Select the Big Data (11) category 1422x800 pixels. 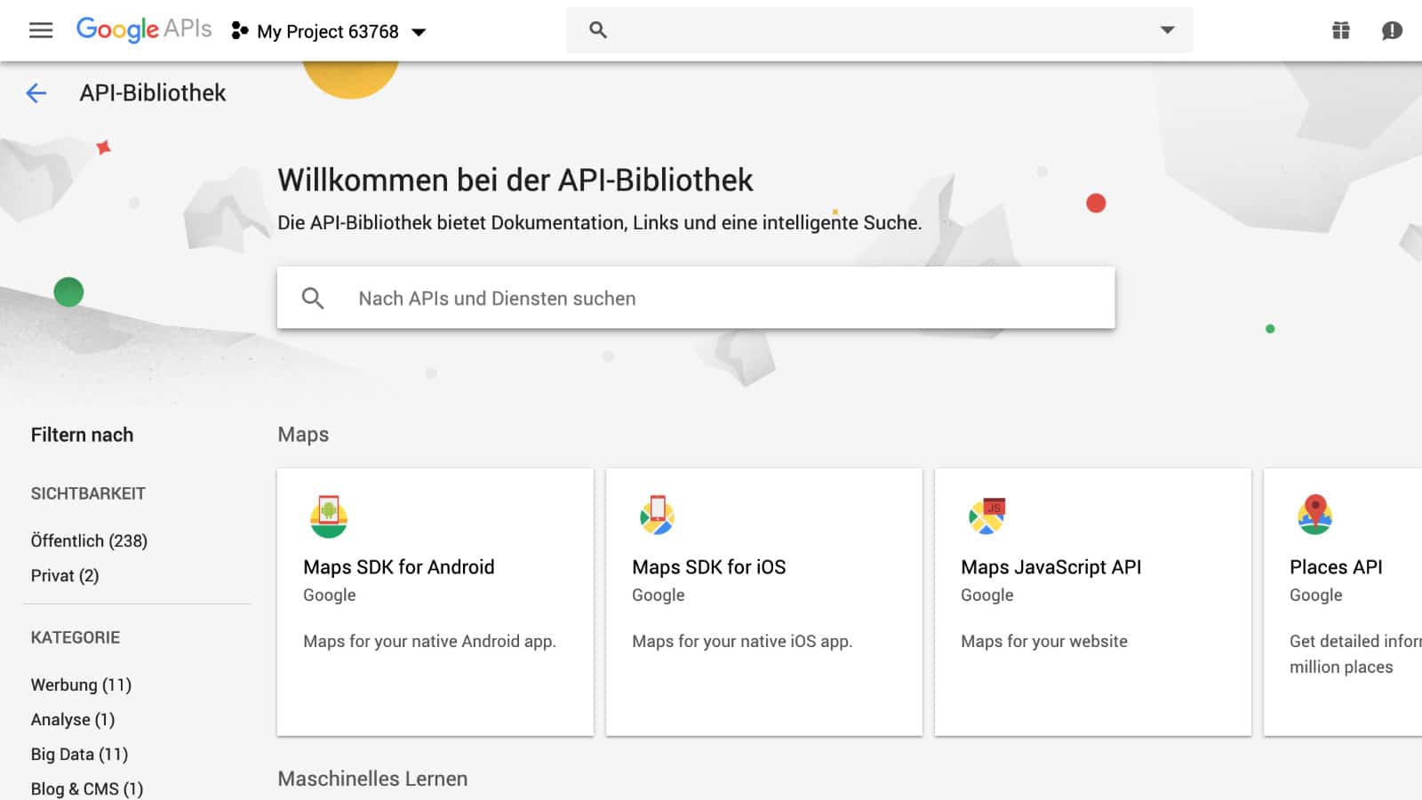point(79,754)
